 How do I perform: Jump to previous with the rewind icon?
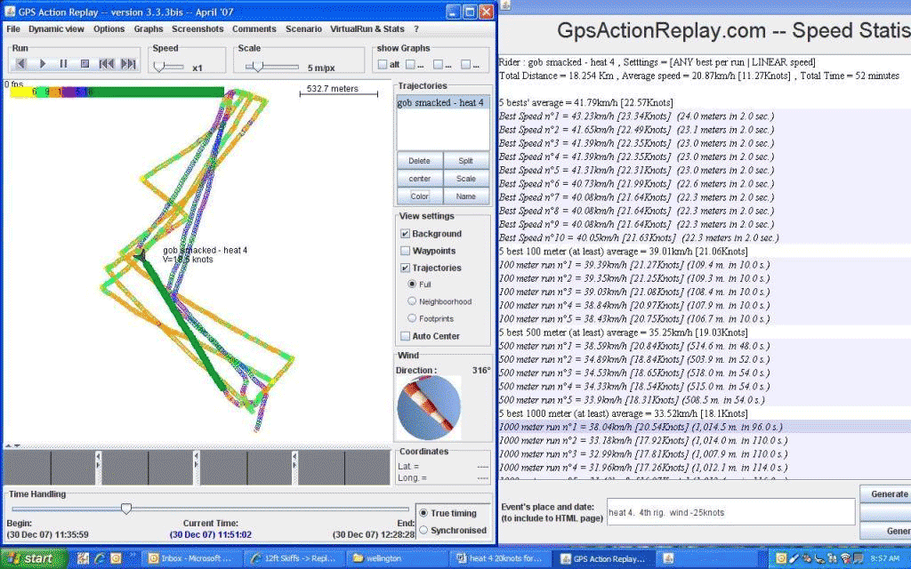(107, 64)
